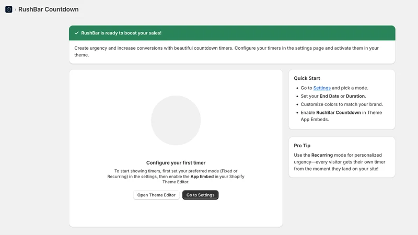Open the Go to Settings button
Image resolution: width=418 pixels, height=235 pixels.
pyautogui.click(x=200, y=195)
